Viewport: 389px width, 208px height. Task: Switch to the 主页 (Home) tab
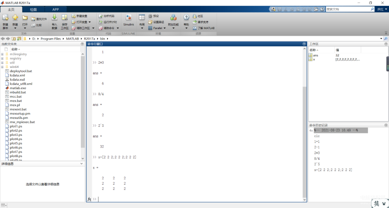pos(11,9)
